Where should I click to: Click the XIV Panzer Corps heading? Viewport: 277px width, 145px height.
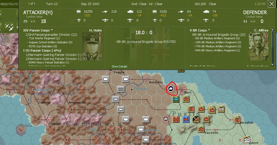pos(38,30)
